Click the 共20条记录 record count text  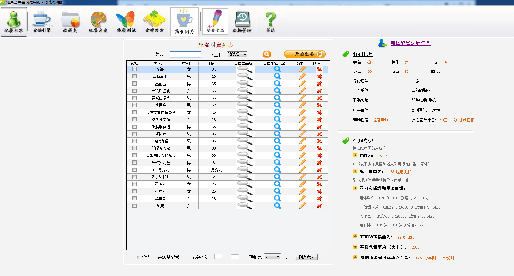coord(168,257)
